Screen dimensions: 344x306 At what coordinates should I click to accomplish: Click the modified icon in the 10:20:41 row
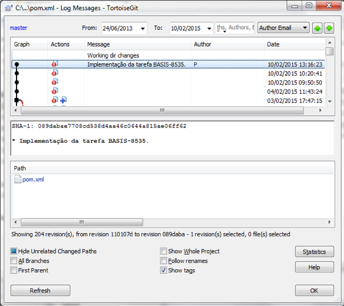(x=54, y=73)
